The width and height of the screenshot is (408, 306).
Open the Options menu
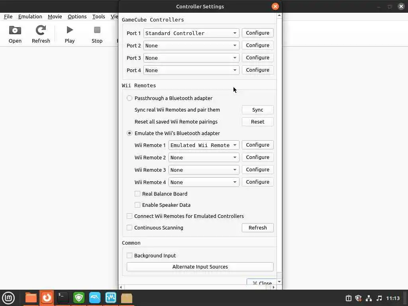click(x=77, y=16)
